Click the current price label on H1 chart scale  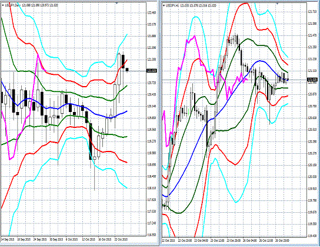click(312, 80)
